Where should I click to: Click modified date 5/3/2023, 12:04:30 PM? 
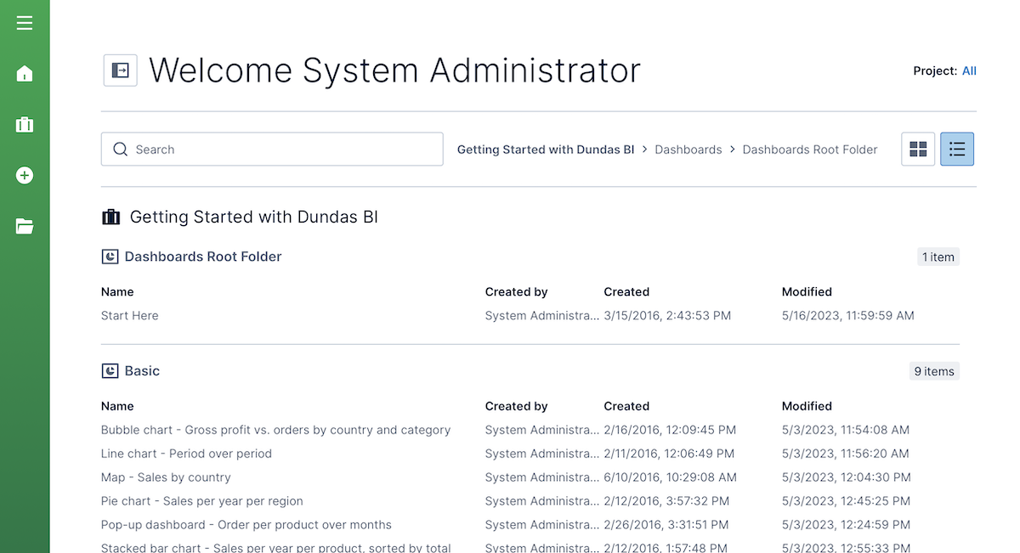[847, 477]
